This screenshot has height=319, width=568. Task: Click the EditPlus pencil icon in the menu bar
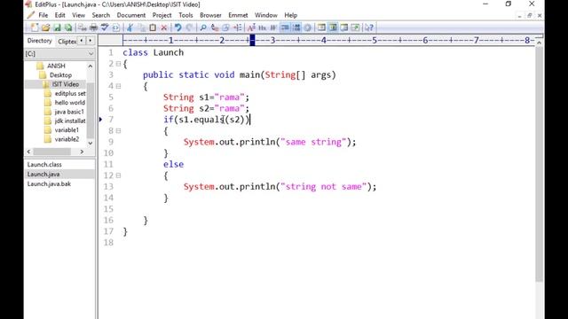point(31,15)
